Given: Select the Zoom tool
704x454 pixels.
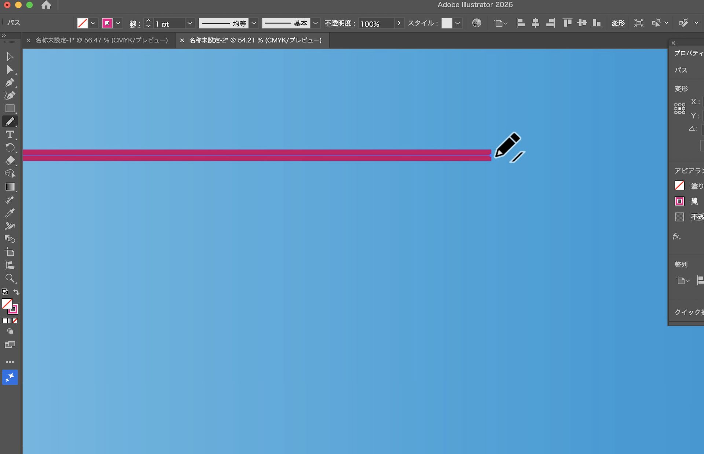Looking at the screenshot, I should 10,279.
